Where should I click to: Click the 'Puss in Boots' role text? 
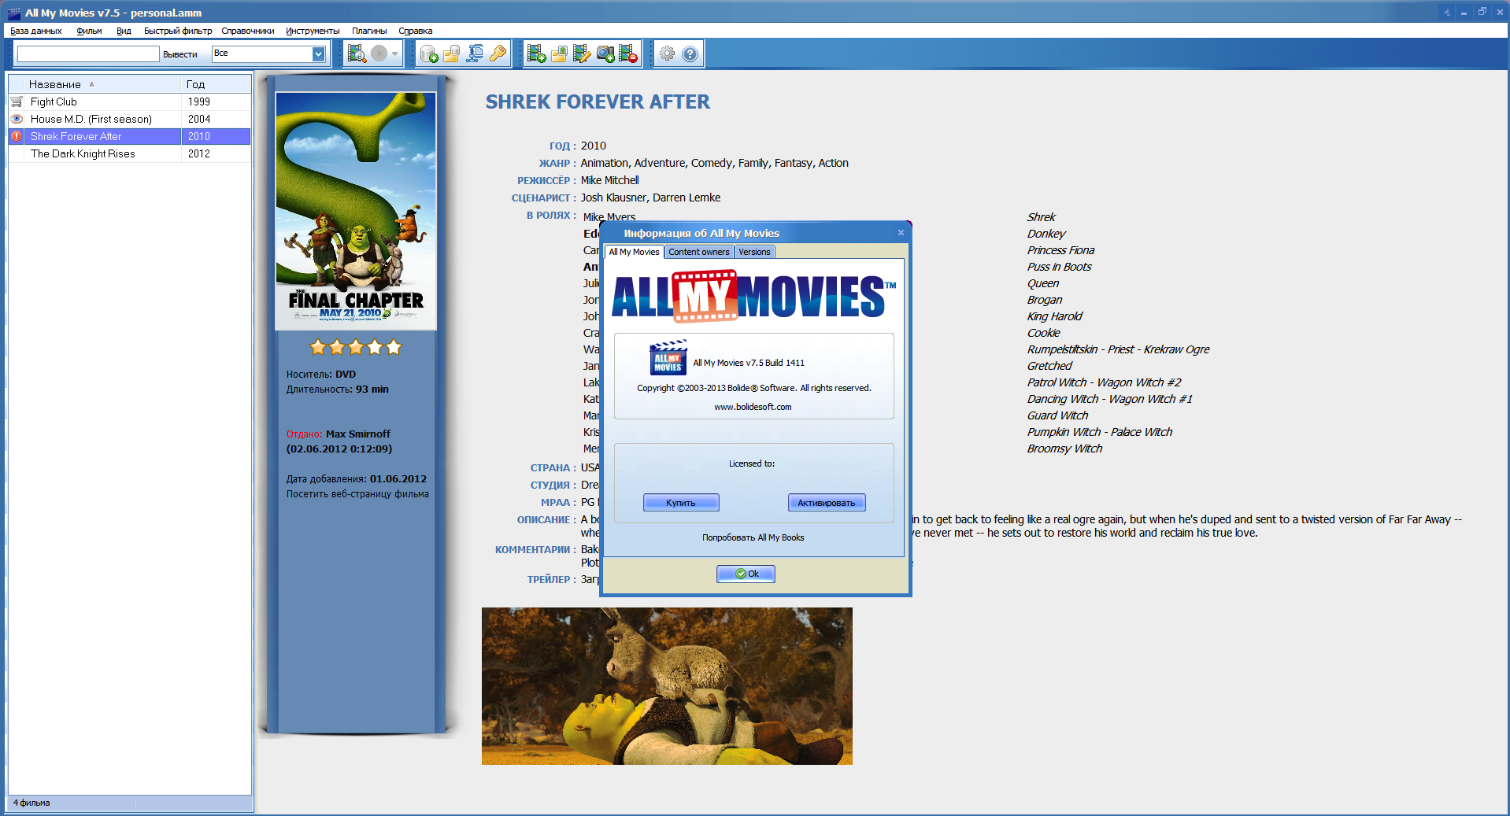click(x=1060, y=267)
